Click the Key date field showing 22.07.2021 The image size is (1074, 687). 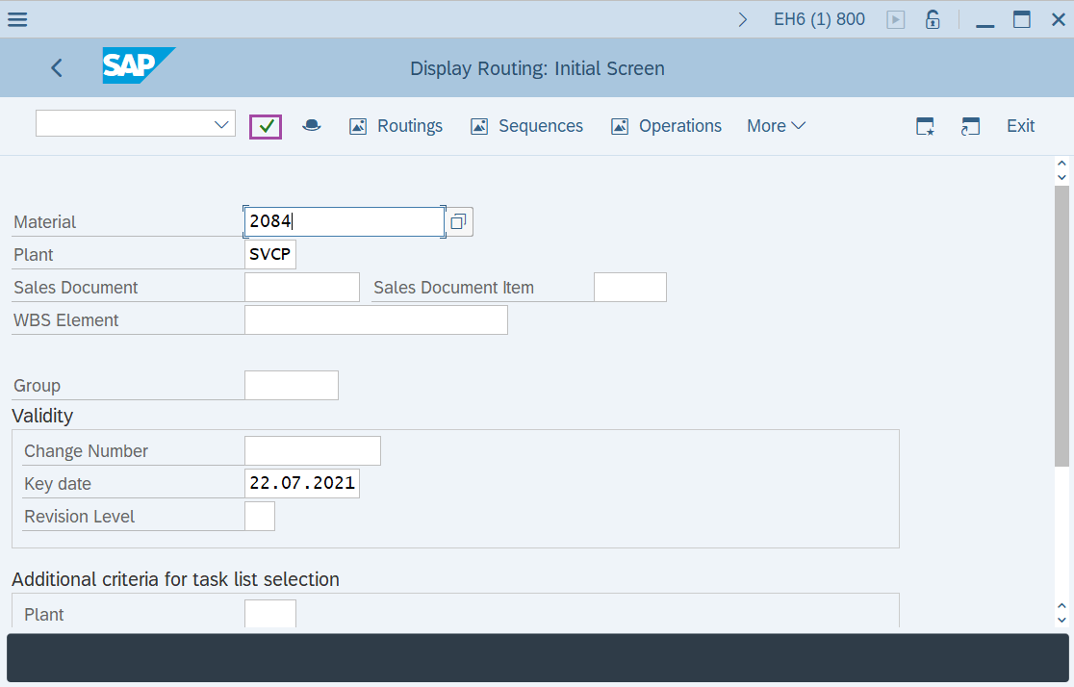(301, 482)
